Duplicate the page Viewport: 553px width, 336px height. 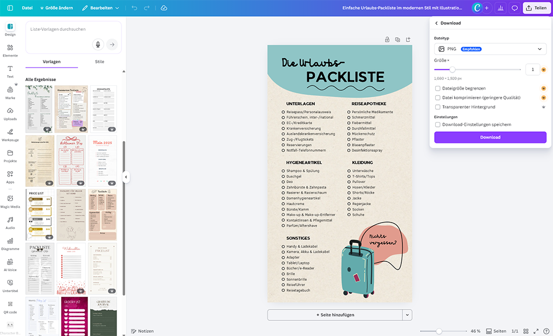click(x=397, y=39)
